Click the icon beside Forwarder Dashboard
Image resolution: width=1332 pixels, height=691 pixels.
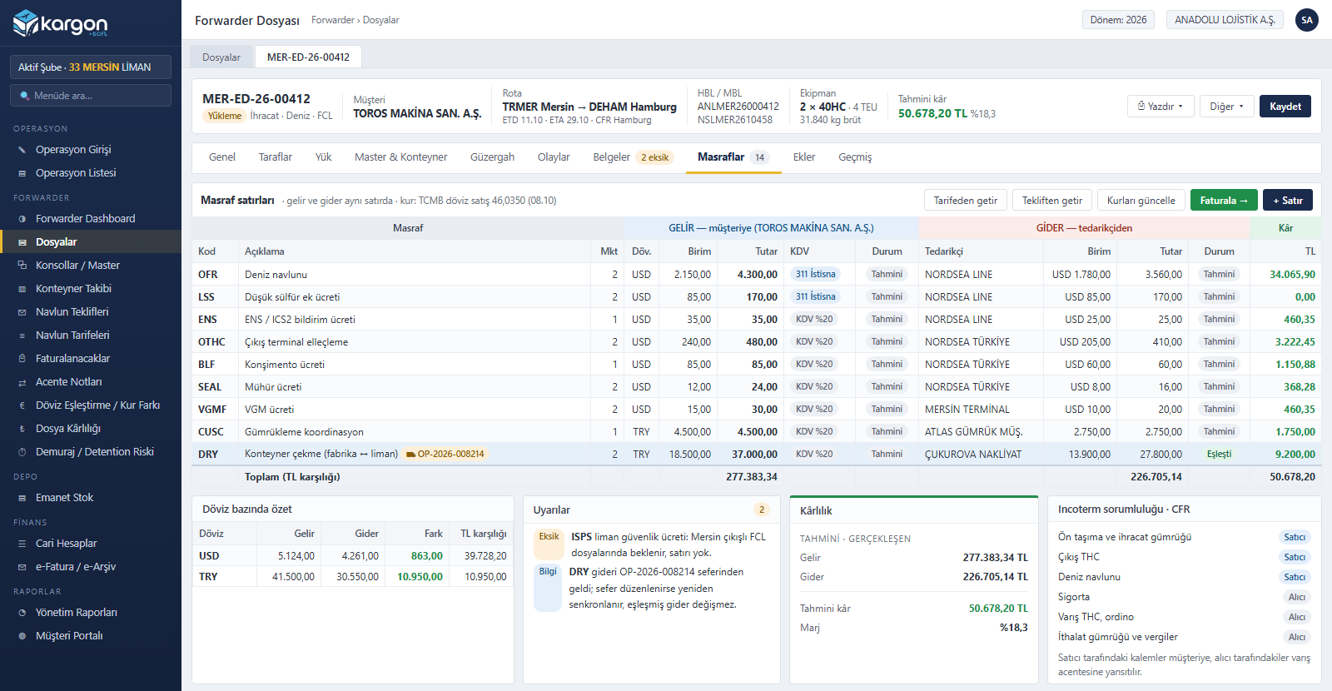(22, 219)
